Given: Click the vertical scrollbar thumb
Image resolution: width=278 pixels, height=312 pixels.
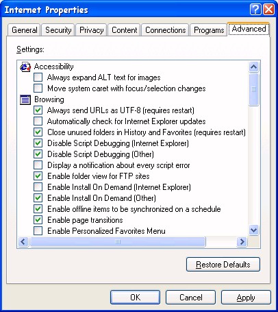Looking at the screenshot, I should point(254,90).
